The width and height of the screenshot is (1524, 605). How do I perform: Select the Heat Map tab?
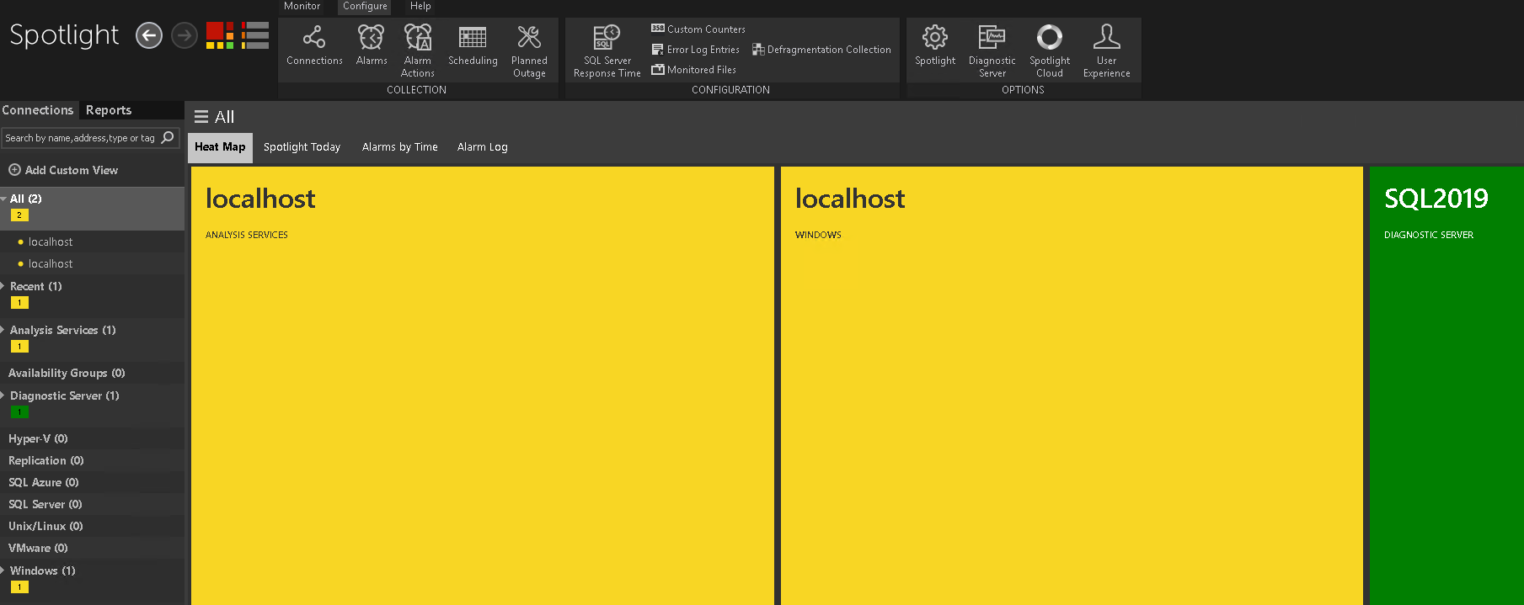(220, 147)
